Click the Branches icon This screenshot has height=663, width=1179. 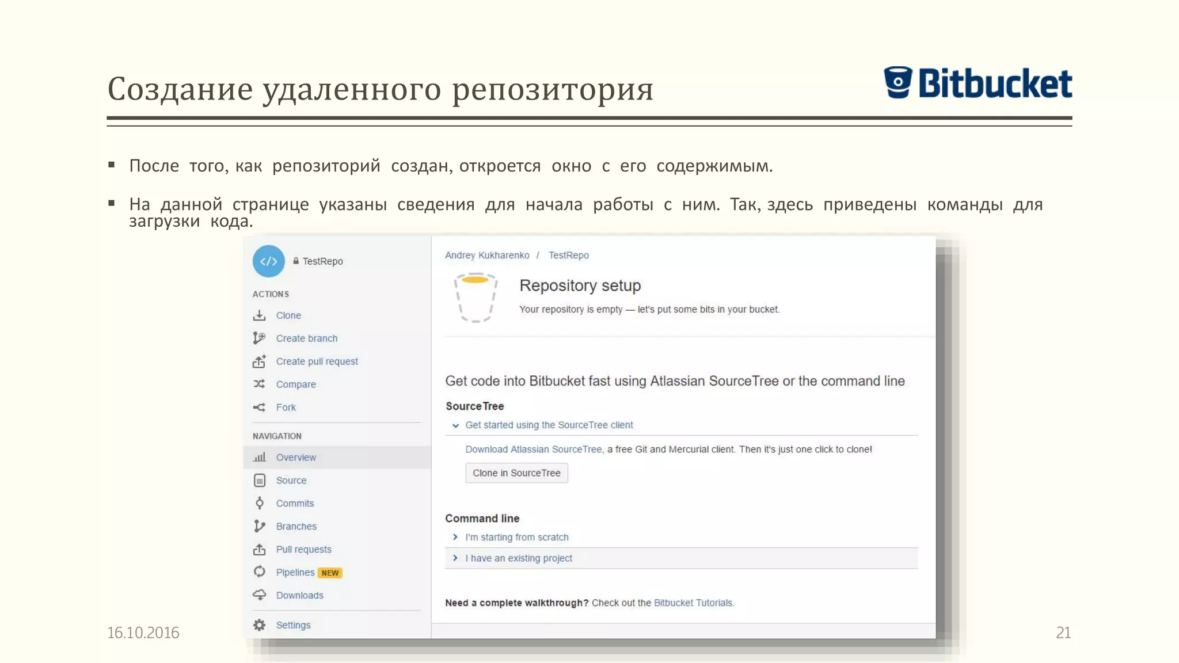tap(260, 526)
